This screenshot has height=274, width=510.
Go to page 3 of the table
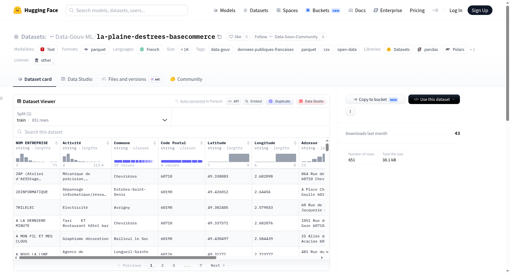coord(174,265)
